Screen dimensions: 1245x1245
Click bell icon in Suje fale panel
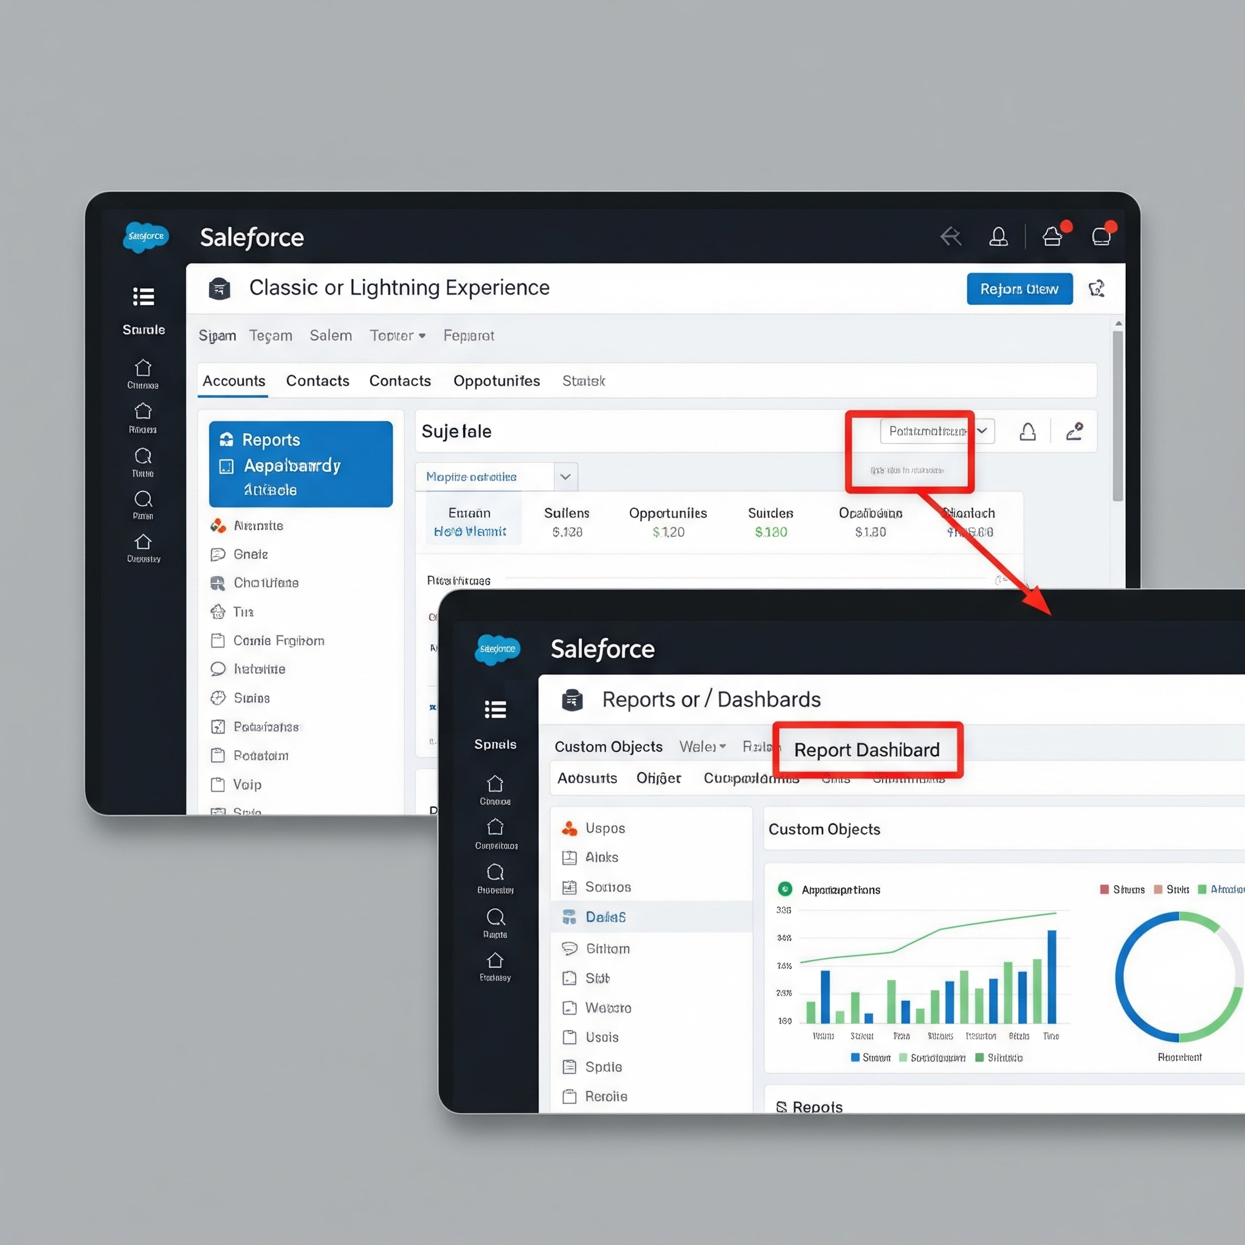coord(1028,431)
